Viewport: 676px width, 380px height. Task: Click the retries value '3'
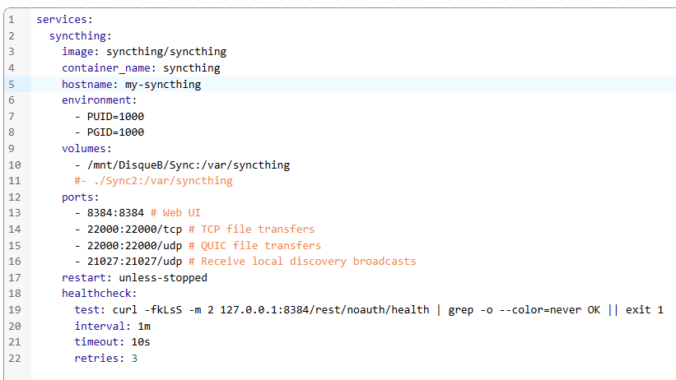click(134, 359)
